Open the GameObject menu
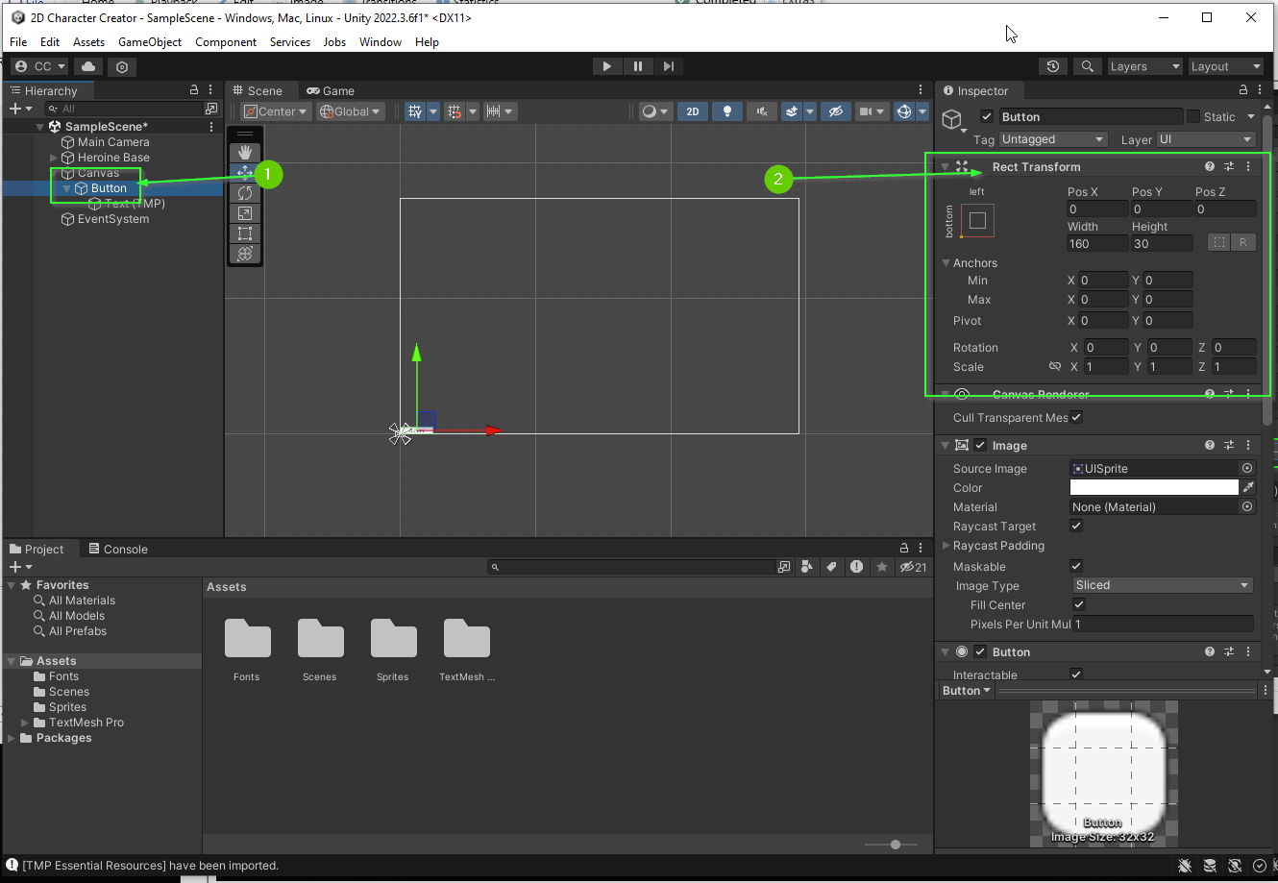Screen dimensions: 1278x883 pyautogui.click(x=150, y=42)
